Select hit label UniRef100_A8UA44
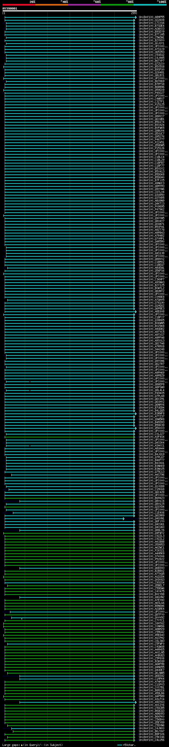Image resolution: width=169 pixels, height=747 pixels. coord(152,448)
